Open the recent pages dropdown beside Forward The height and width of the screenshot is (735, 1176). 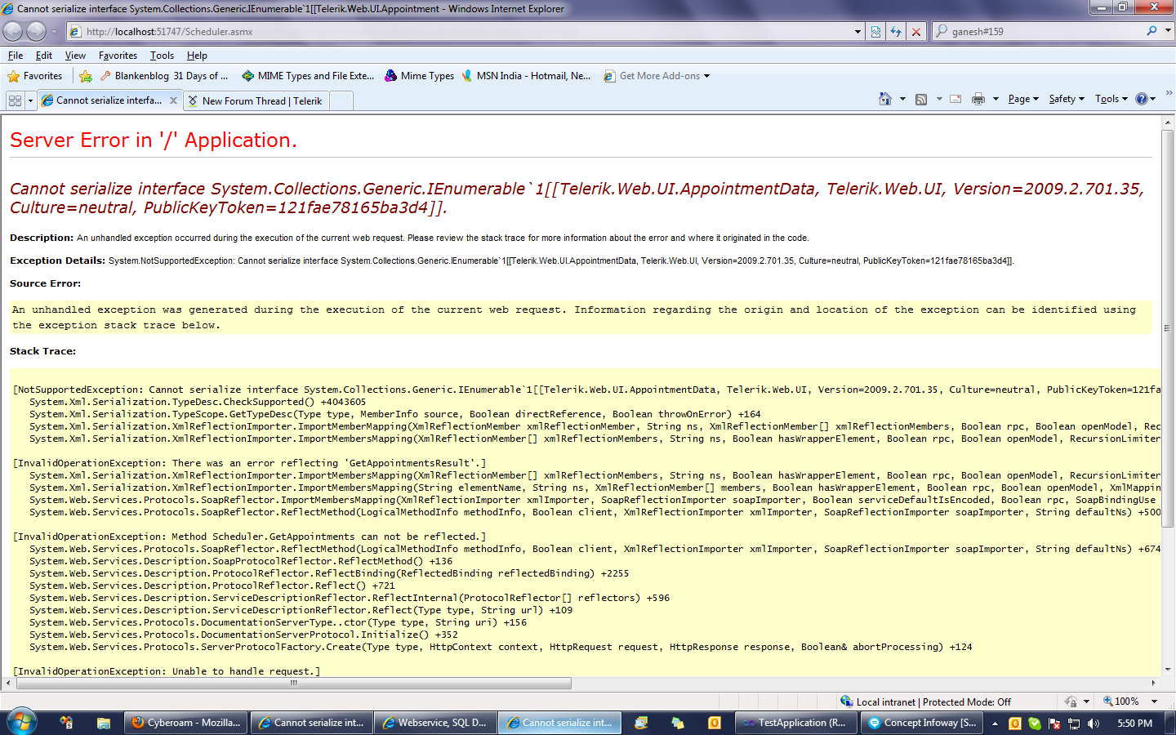pyautogui.click(x=55, y=32)
